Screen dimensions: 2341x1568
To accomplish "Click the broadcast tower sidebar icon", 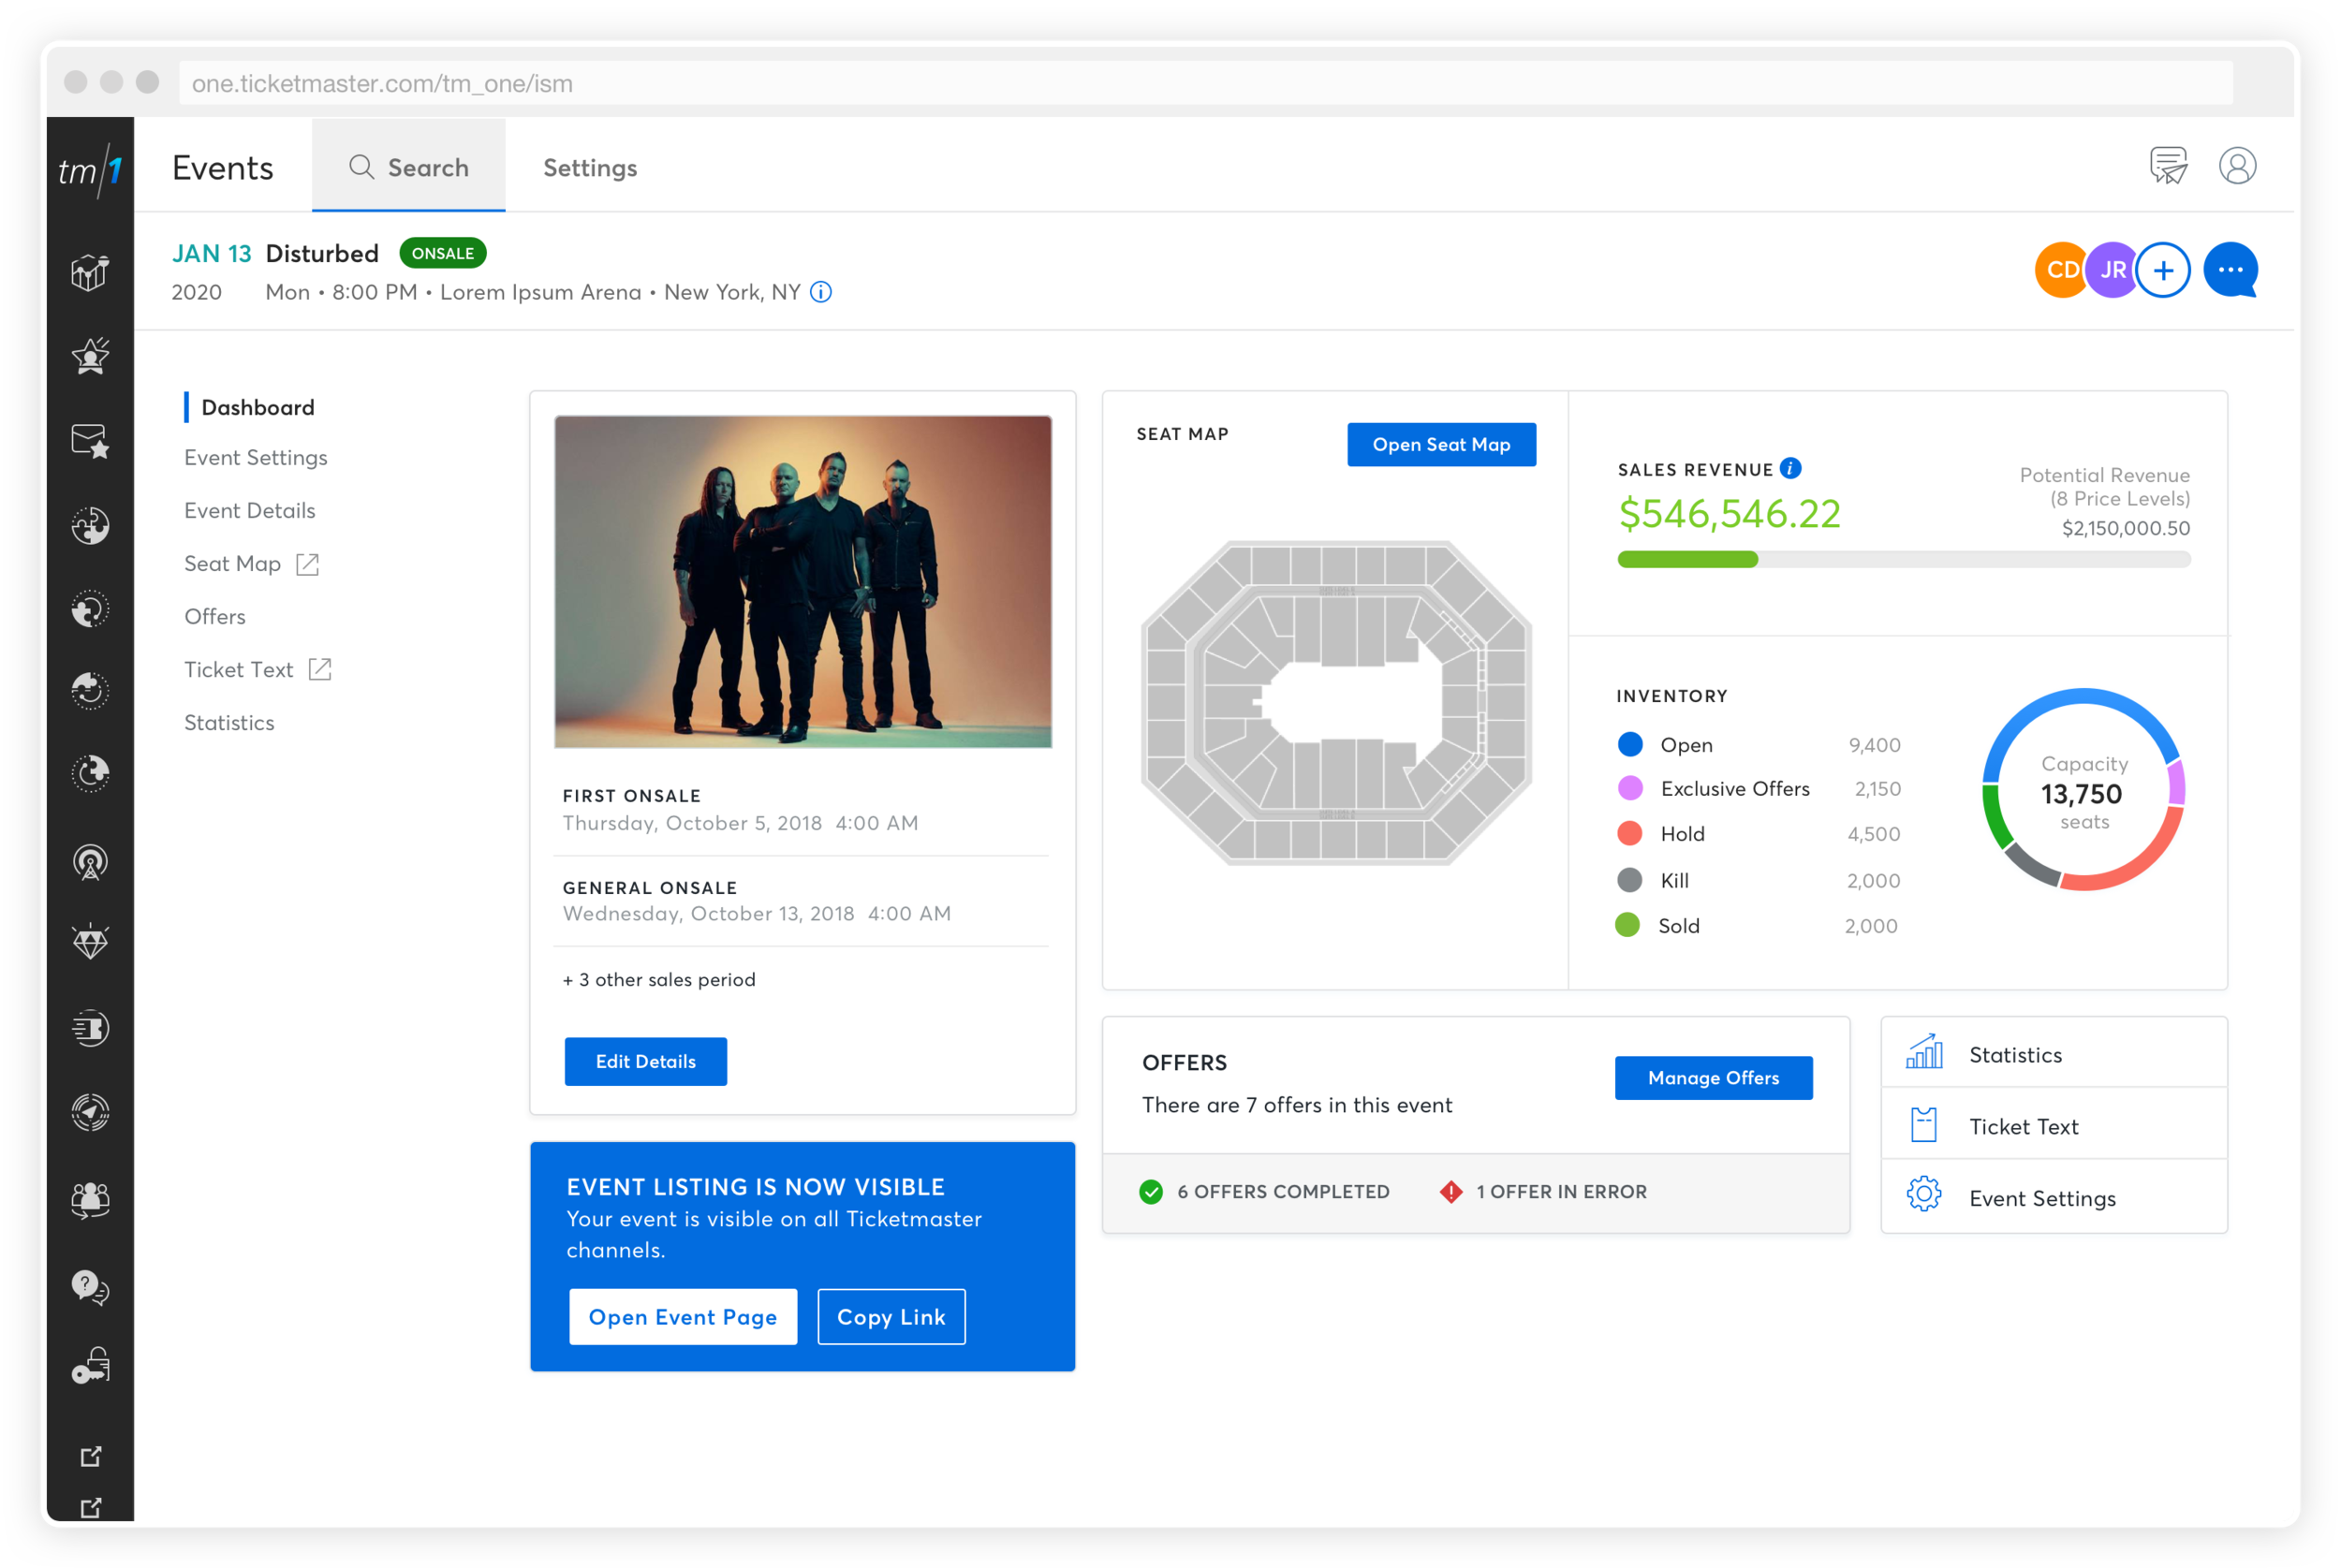I will [90, 862].
